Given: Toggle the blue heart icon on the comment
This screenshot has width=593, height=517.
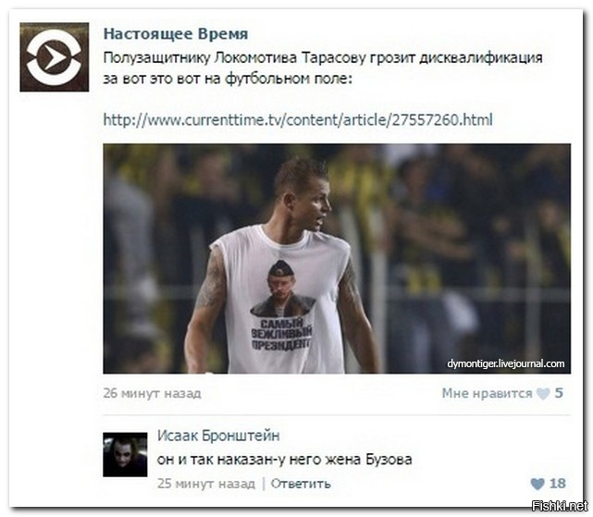Looking at the screenshot, I should click(537, 484).
